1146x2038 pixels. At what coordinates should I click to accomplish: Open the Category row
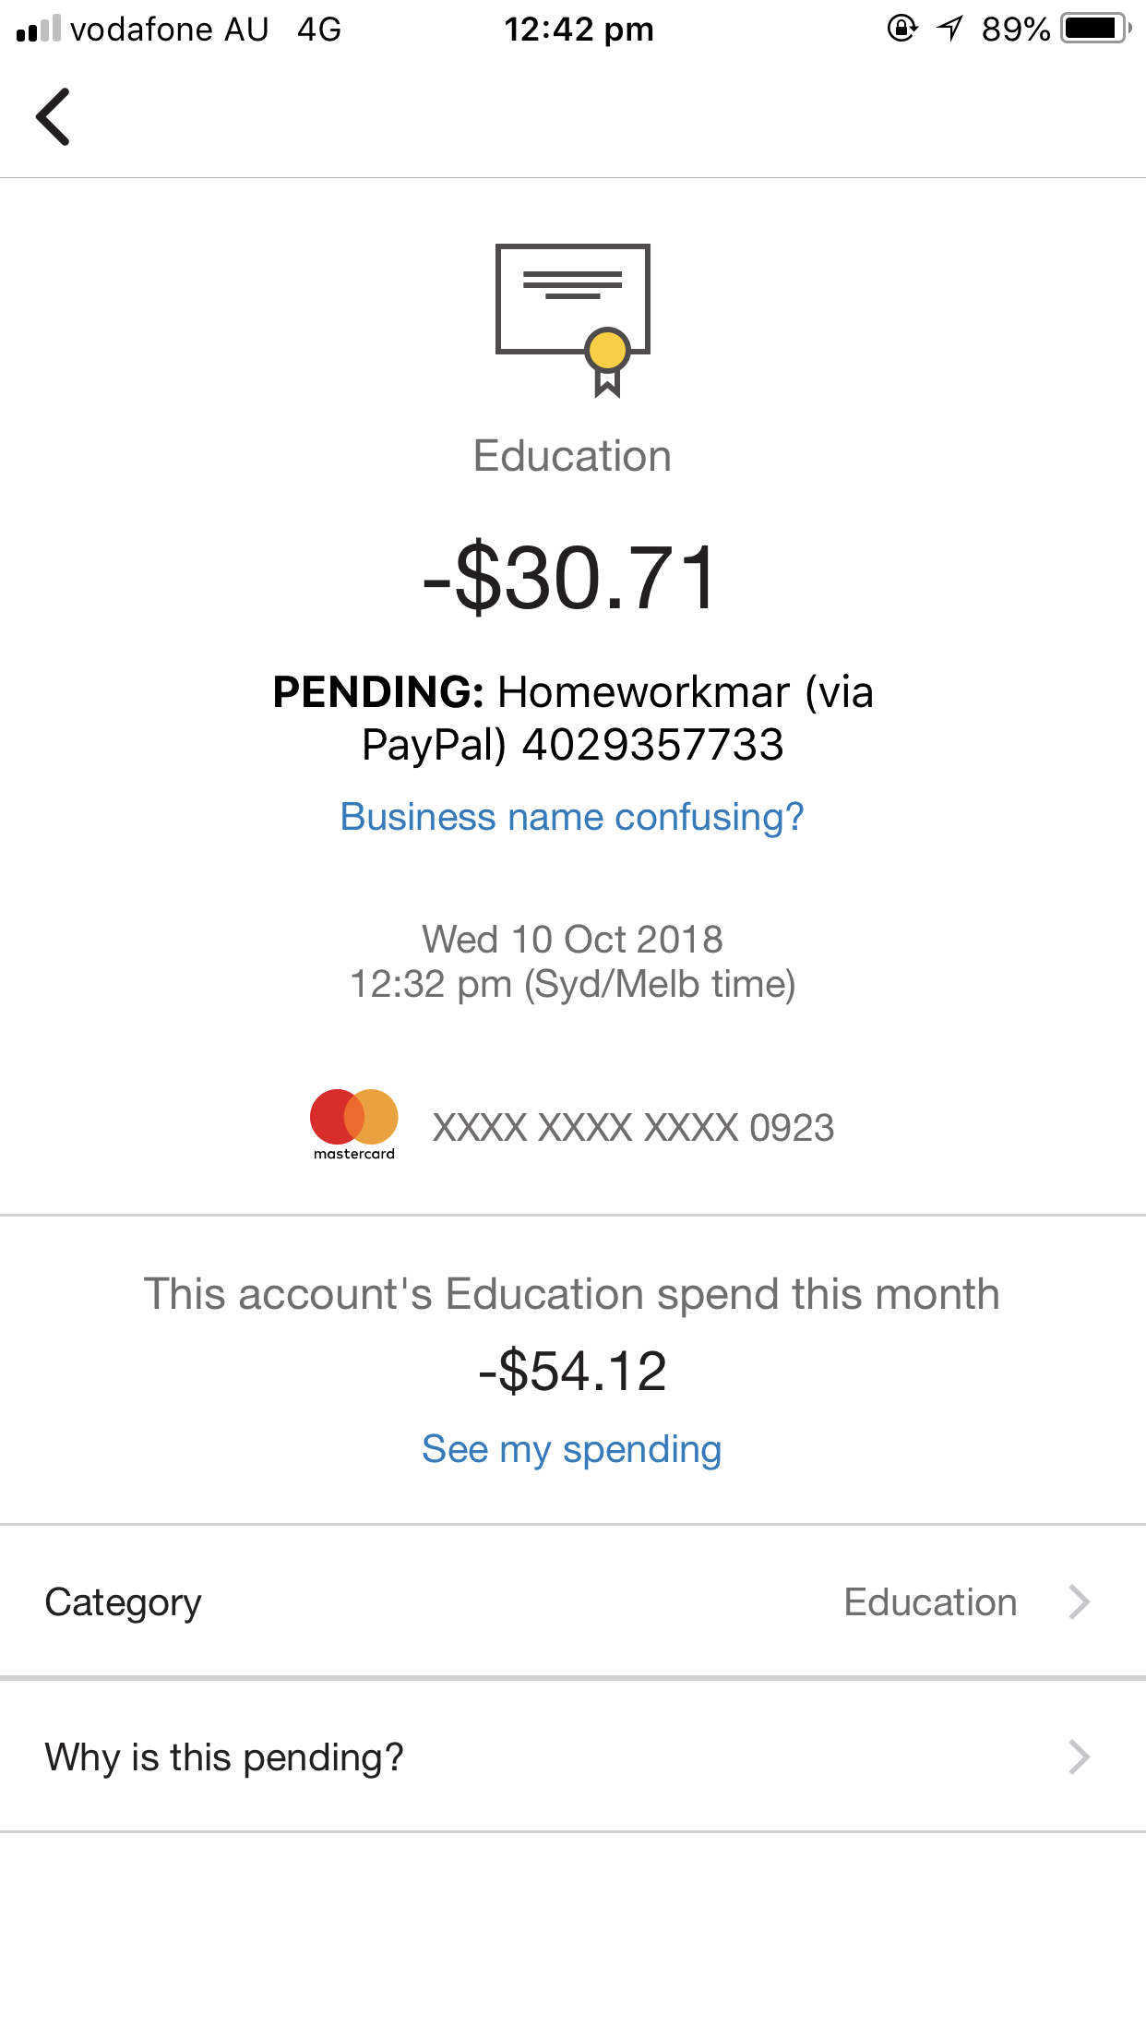(573, 1601)
